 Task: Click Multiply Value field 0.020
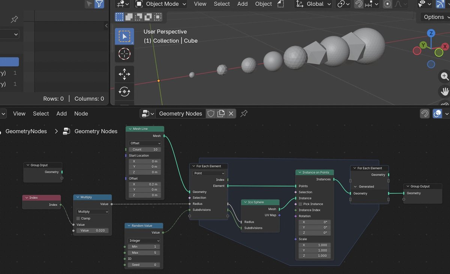92,230
